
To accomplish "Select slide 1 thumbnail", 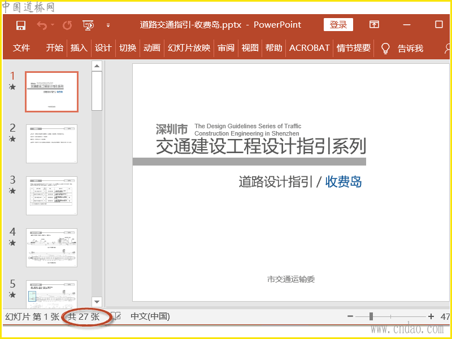I will (51, 92).
